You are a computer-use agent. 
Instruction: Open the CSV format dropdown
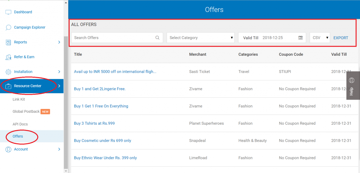coord(320,37)
